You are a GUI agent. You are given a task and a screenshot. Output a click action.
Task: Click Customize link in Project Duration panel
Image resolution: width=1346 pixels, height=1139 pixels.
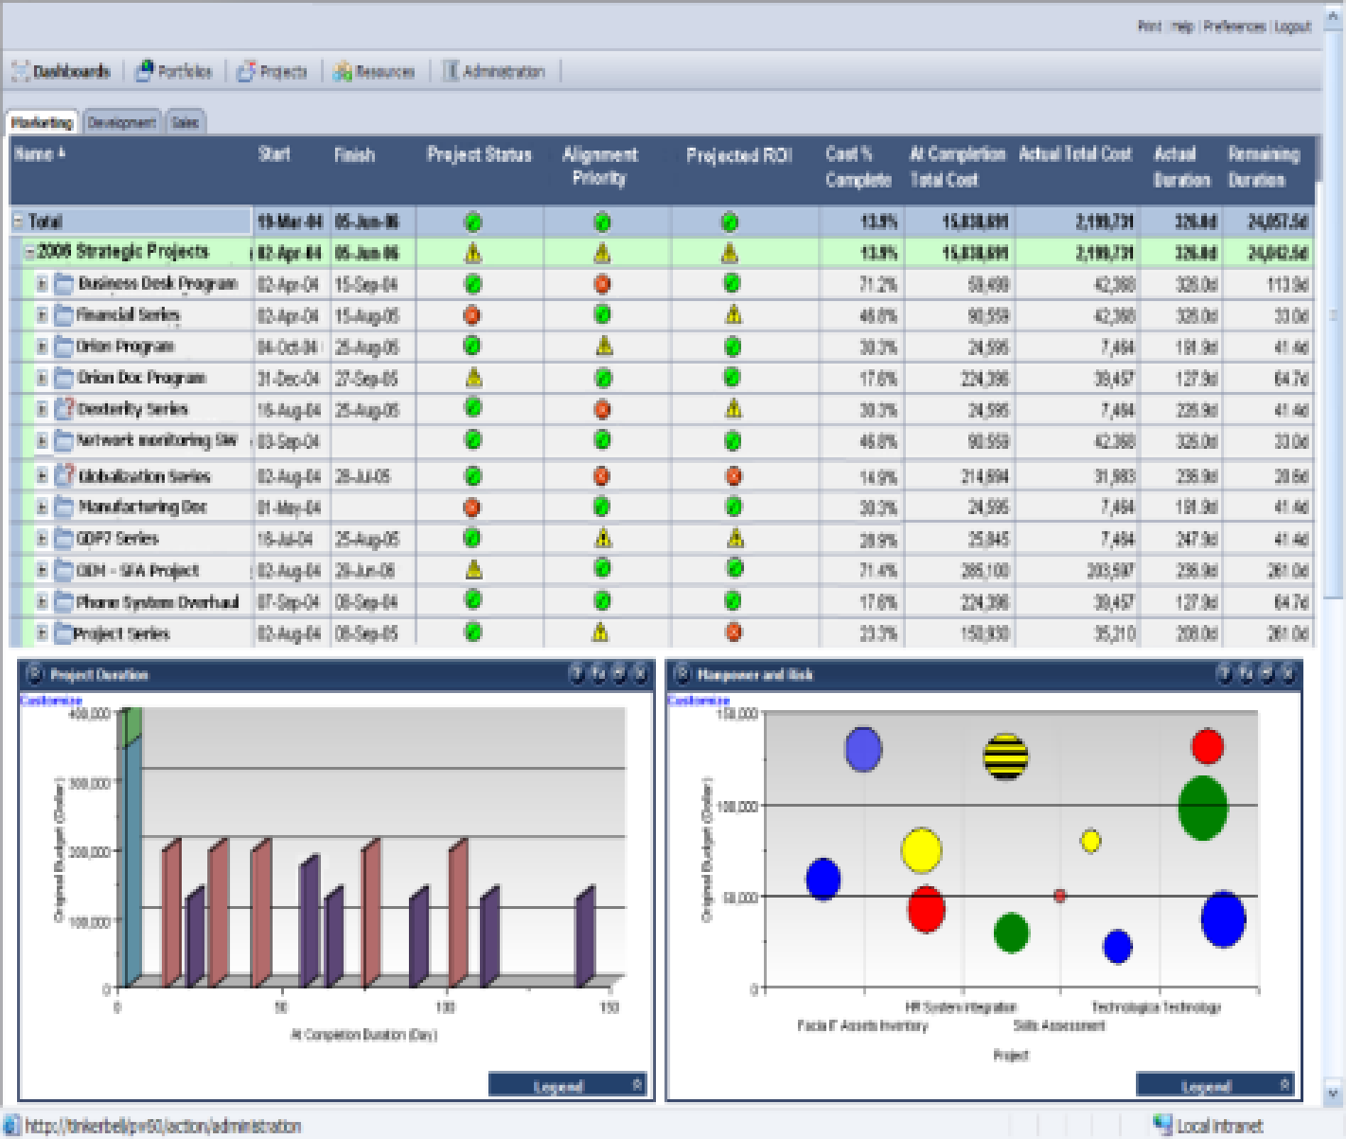[51, 701]
